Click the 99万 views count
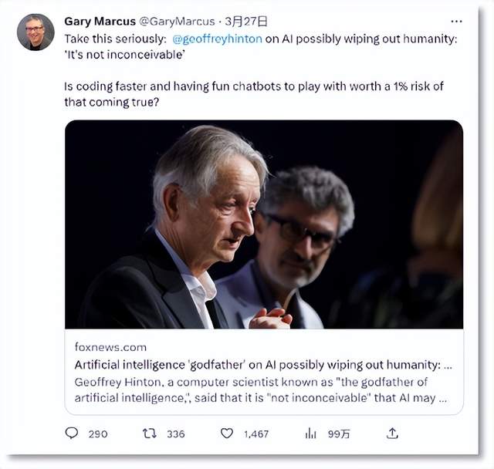 click(x=339, y=434)
